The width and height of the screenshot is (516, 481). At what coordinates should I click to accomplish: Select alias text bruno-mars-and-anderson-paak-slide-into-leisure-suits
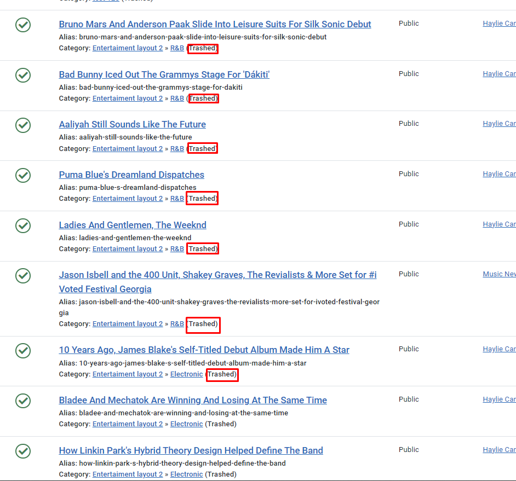coord(203,37)
